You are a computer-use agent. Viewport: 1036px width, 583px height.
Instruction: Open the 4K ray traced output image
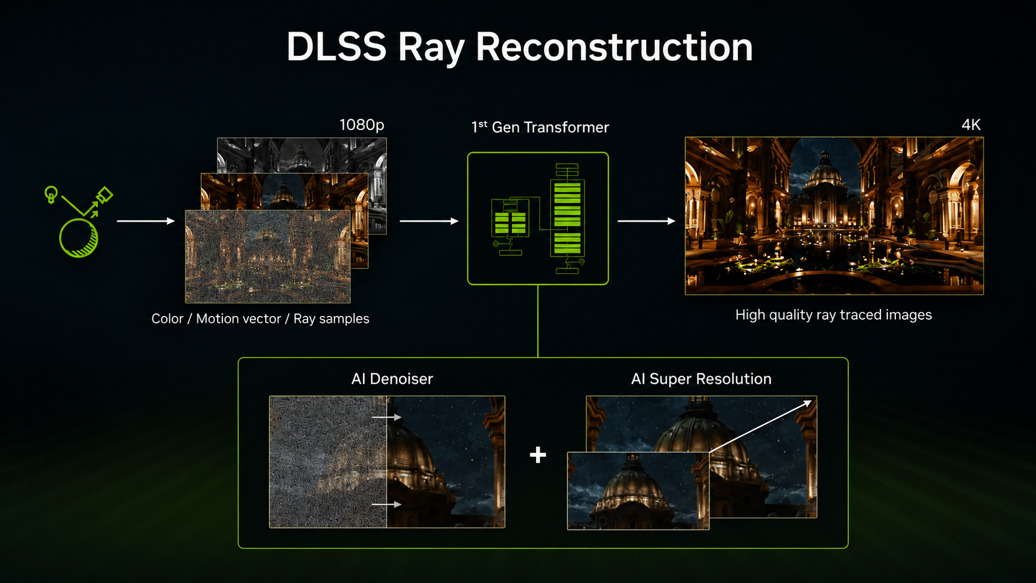(834, 216)
